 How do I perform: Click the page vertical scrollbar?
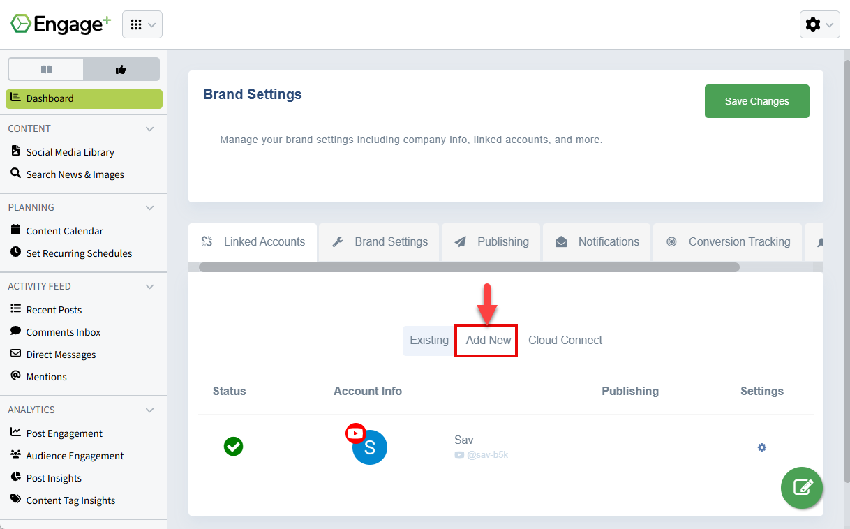click(x=847, y=272)
